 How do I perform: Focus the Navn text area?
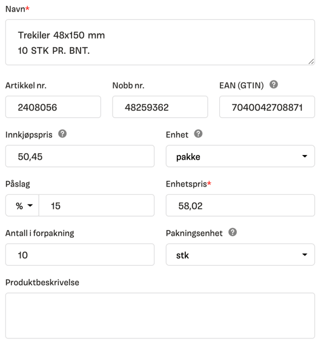160,42
